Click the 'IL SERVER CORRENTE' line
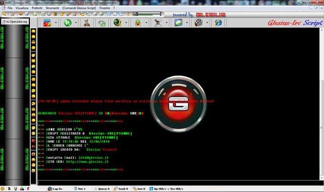This screenshot has height=192, width=324. coord(67,146)
